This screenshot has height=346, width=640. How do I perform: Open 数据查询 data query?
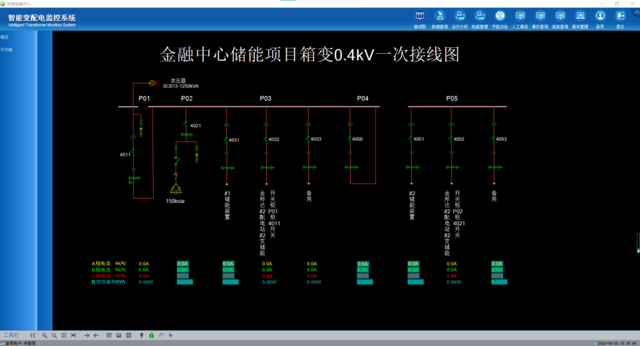click(x=440, y=19)
